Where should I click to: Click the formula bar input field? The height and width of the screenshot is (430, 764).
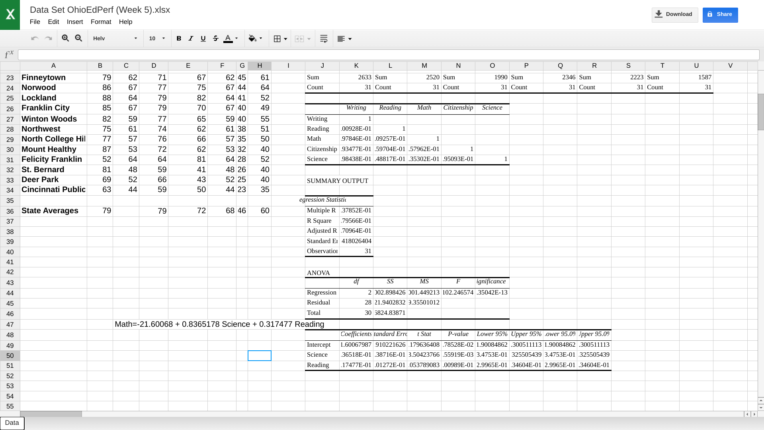tap(389, 55)
